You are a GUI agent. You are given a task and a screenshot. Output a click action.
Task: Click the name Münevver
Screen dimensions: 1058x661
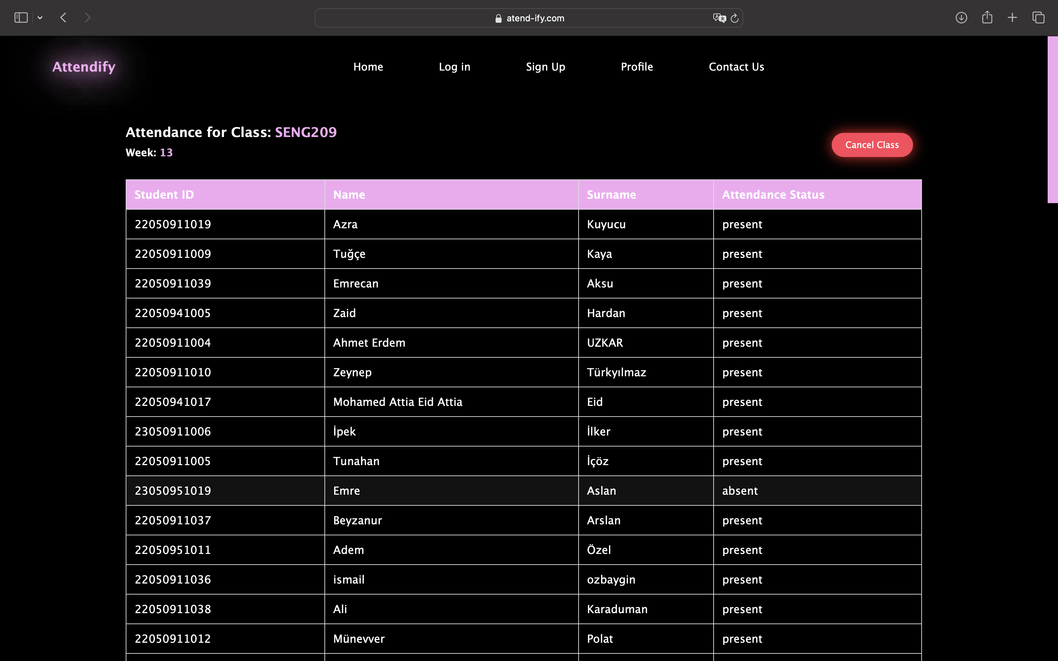click(359, 639)
